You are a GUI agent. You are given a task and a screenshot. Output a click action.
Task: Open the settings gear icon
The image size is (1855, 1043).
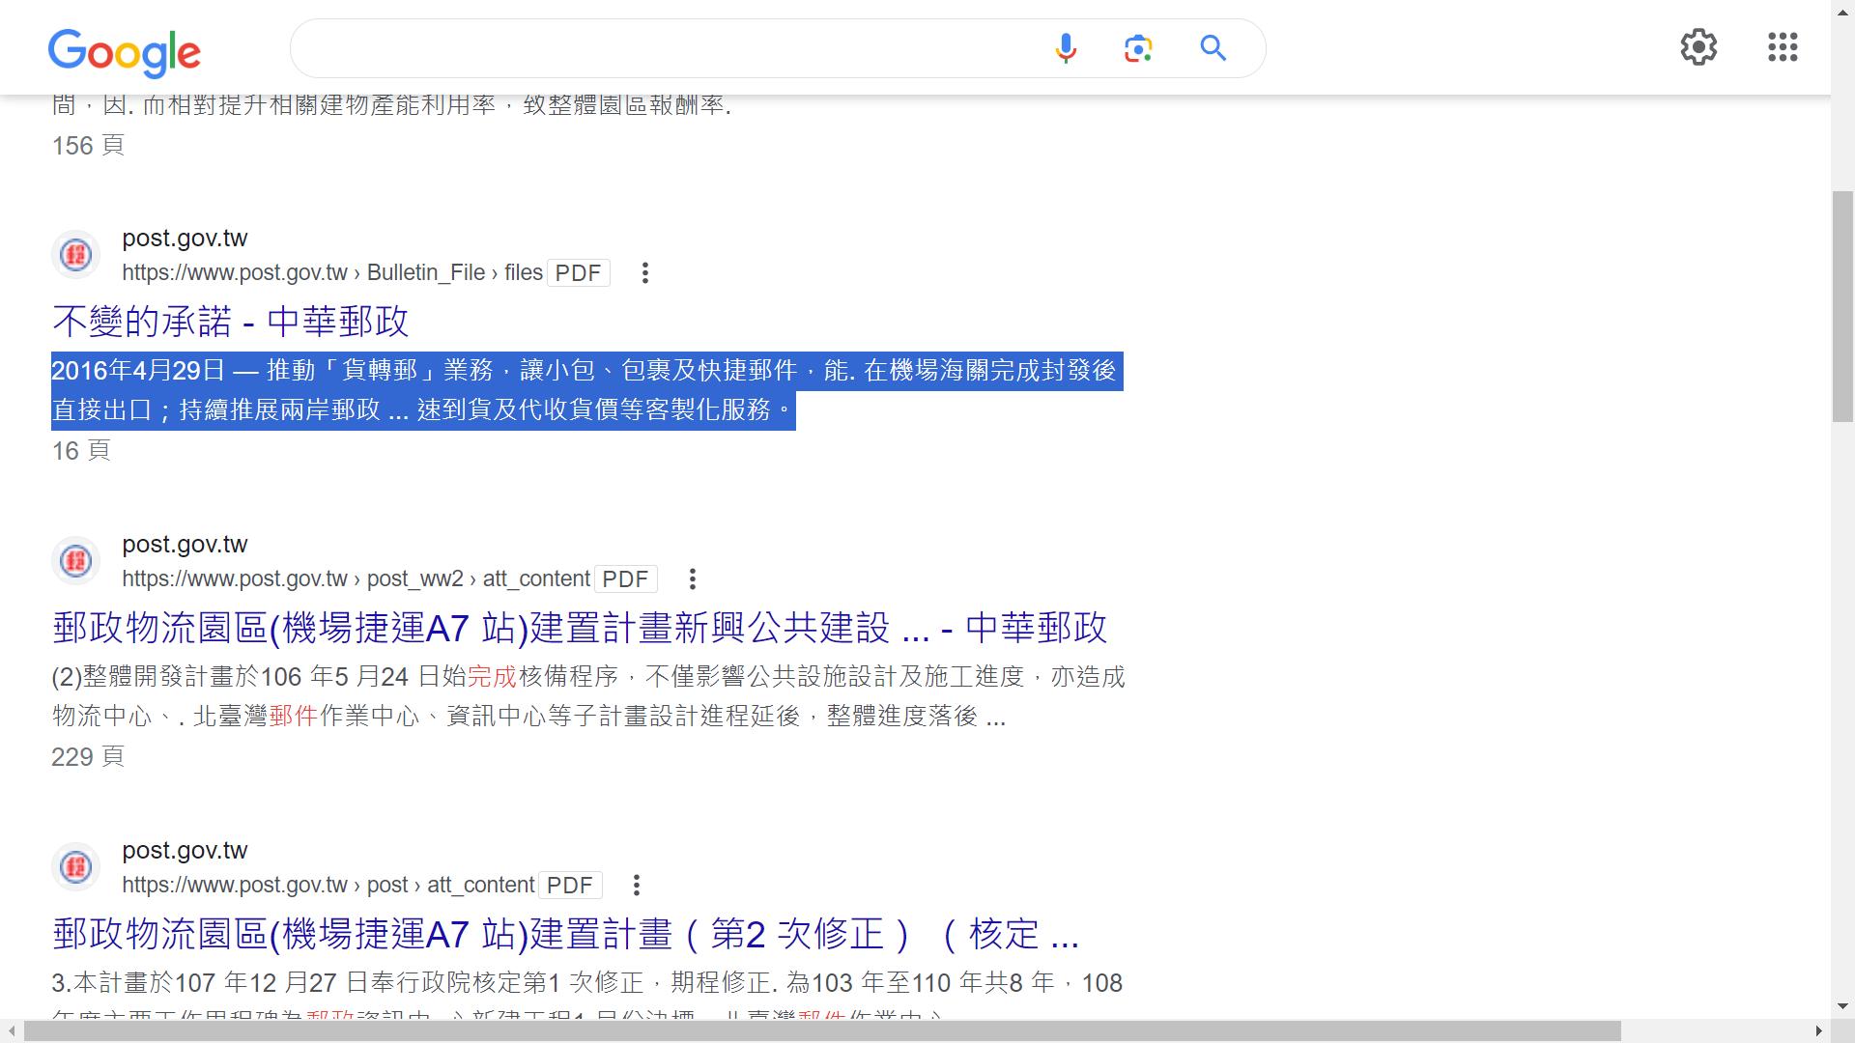point(1698,47)
